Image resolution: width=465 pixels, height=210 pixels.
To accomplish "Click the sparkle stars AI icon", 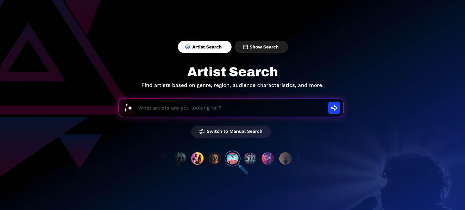I will [128, 108].
